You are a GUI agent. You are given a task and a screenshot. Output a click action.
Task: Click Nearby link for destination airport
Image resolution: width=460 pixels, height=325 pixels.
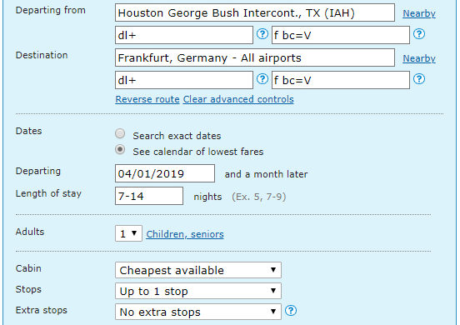419,58
